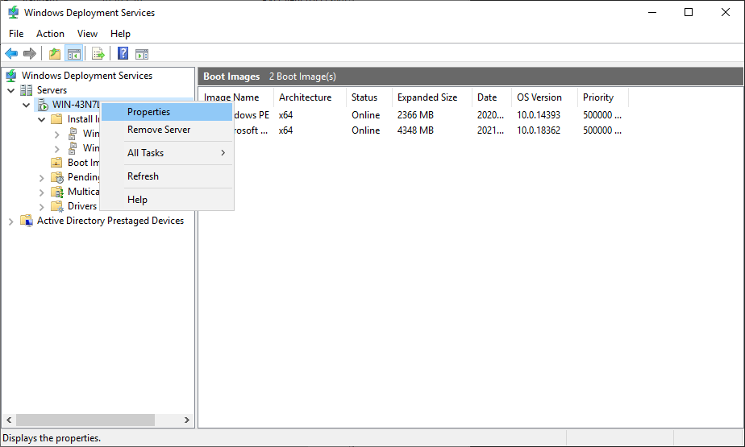Open the File menu
This screenshot has width=745, height=447.
click(x=16, y=34)
